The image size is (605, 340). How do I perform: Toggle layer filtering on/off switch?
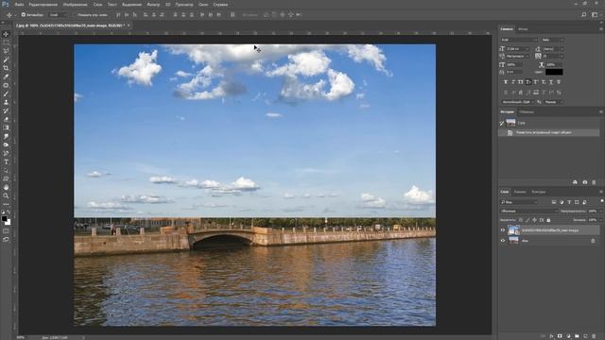602,201
